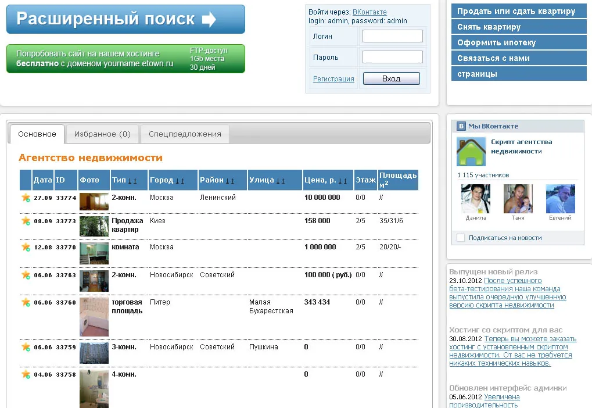View the photo of listing 33759
This screenshot has height=408, width=592.
tap(94, 353)
